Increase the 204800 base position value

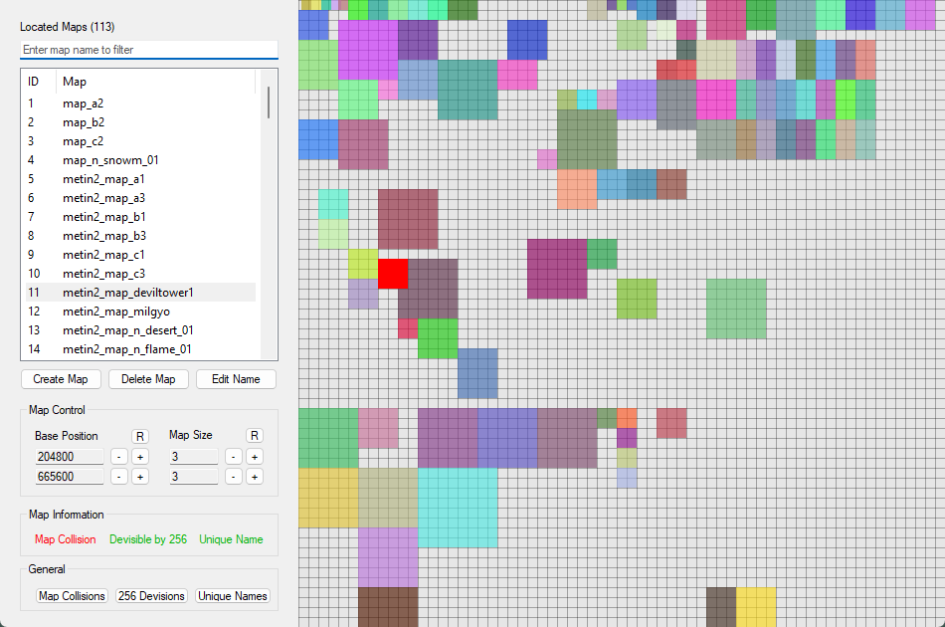tap(140, 457)
